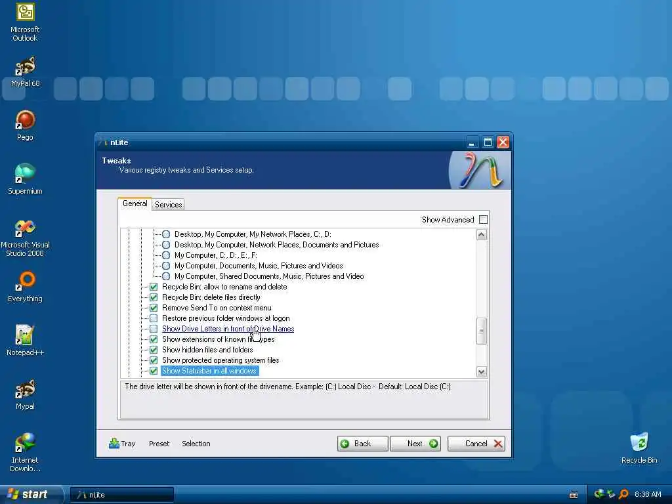Open the Recycle Bin on desktop

(639, 448)
